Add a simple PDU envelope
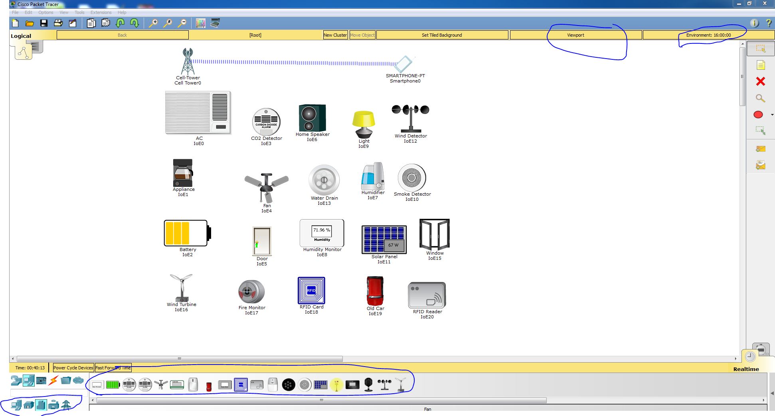 pos(761,149)
